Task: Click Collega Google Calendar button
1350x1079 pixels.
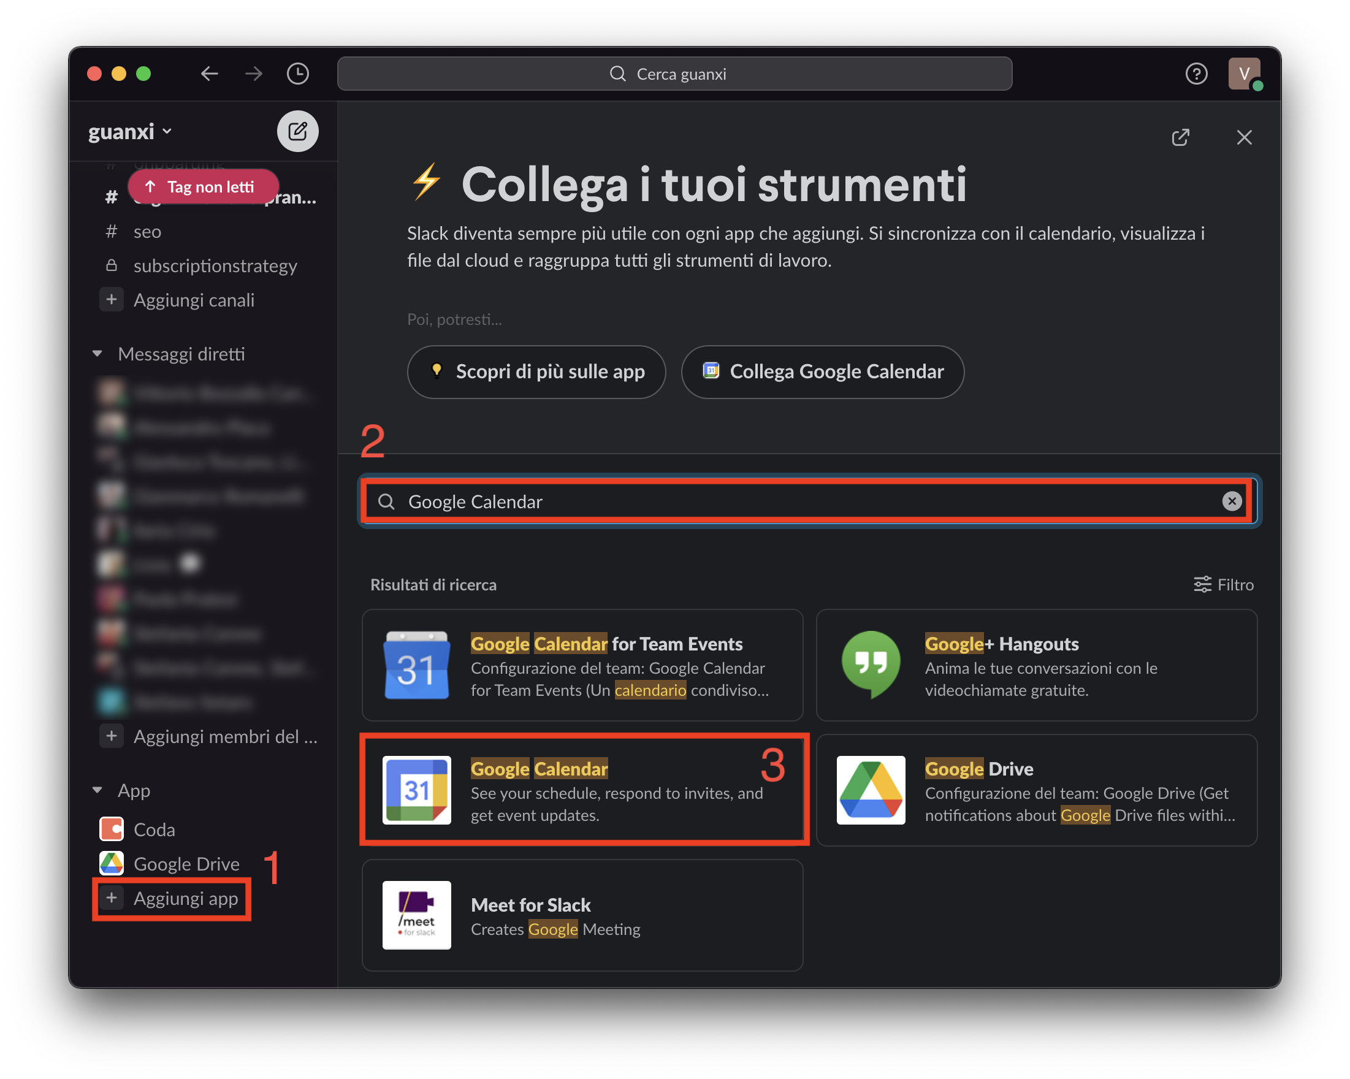Action: click(823, 372)
